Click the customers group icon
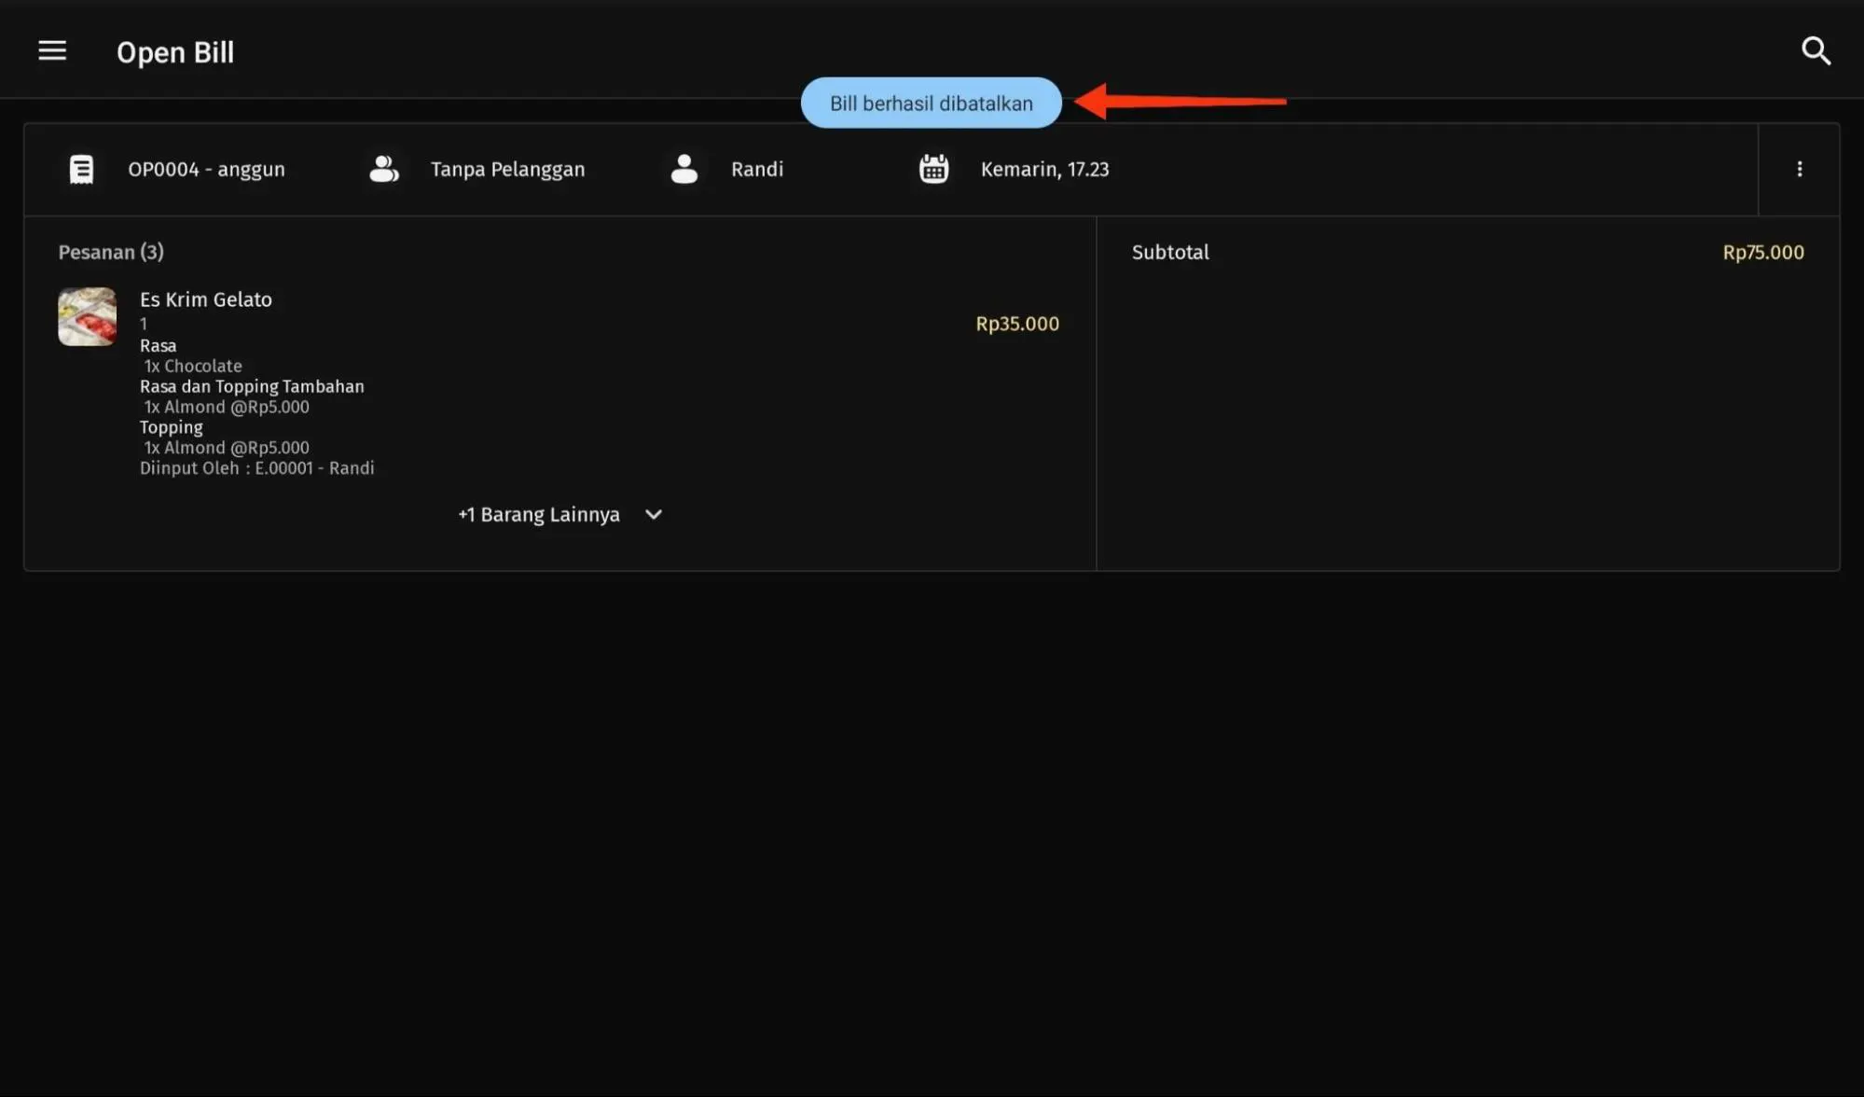1864x1097 pixels. click(x=383, y=170)
